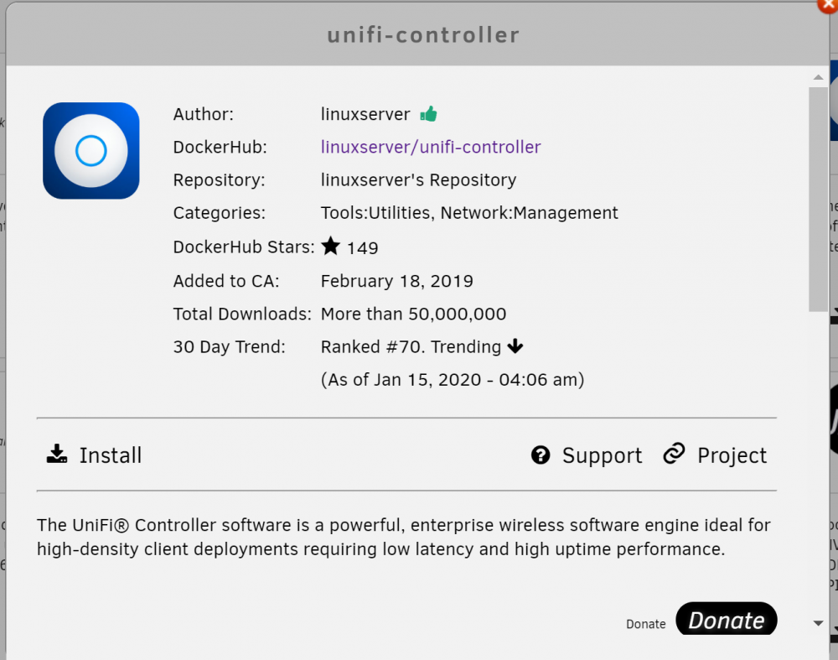838x660 pixels.
Task: Click the Project chain link icon
Action: pos(675,454)
